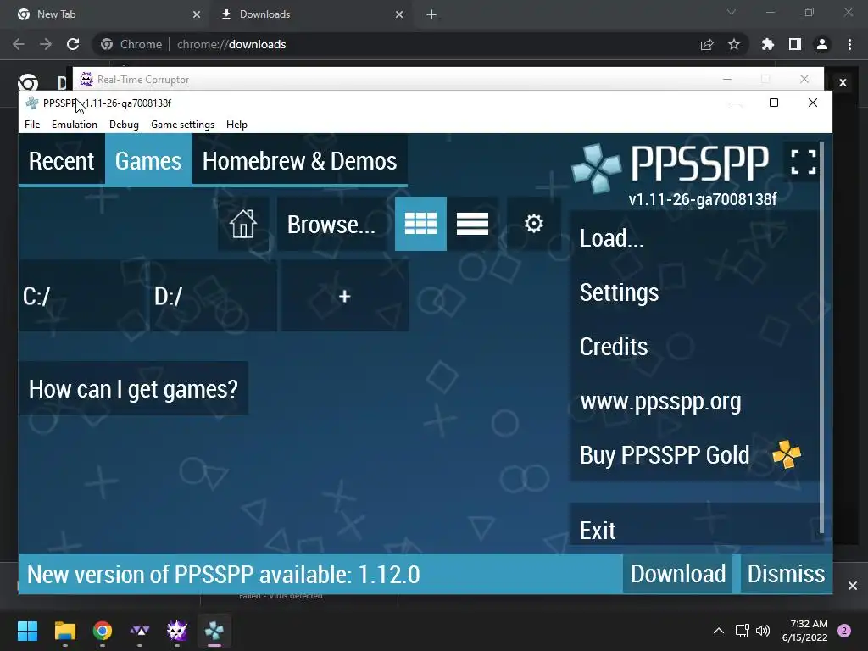This screenshot has height=651, width=868.
Task: Open volume control in system tray
Action: [x=763, y=631]
